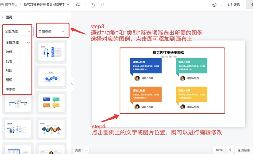
Task: Click the 69% zoom level button
Action: coord(219,150)
